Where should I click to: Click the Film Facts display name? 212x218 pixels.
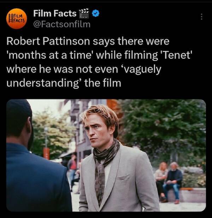point(55,13)
